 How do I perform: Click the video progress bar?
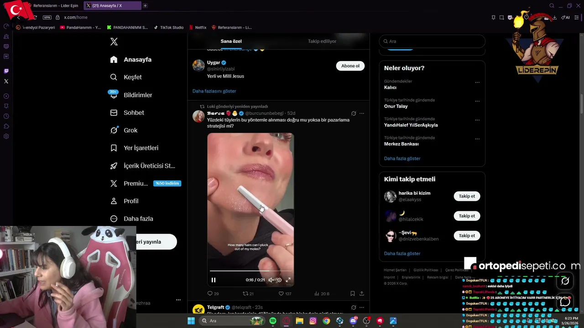click(x=250, y=271)
